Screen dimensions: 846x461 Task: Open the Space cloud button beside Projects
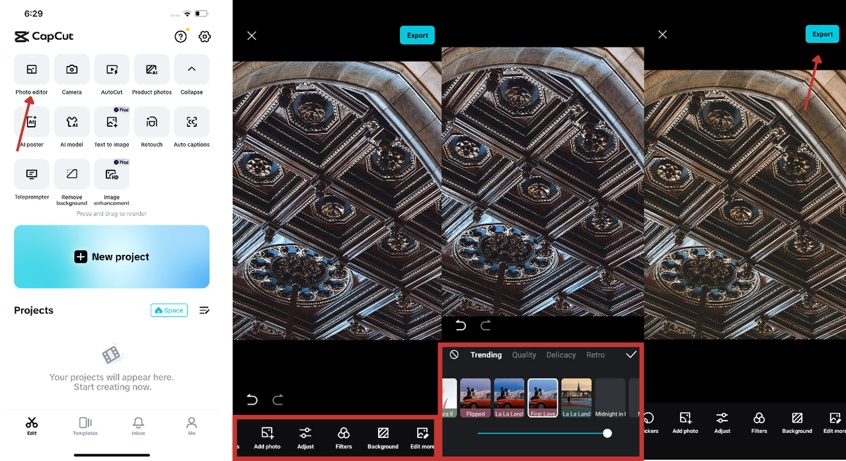pos(169,310)
